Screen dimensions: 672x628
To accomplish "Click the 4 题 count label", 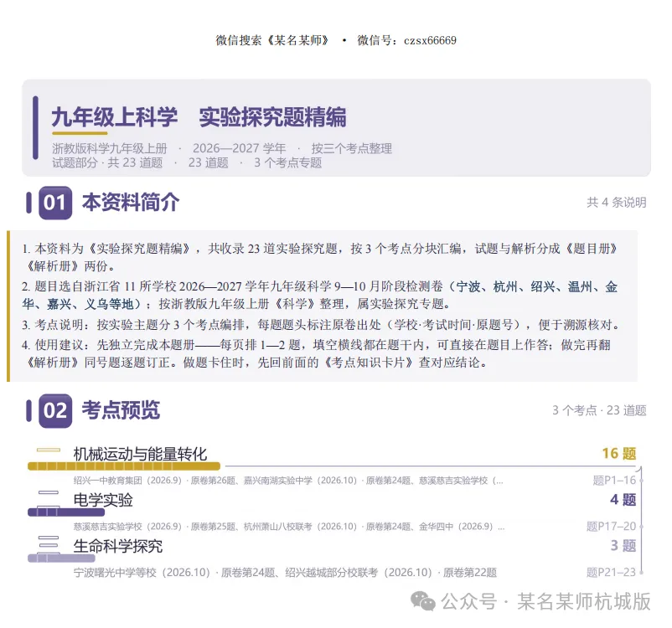I will [x=623, y=500].
